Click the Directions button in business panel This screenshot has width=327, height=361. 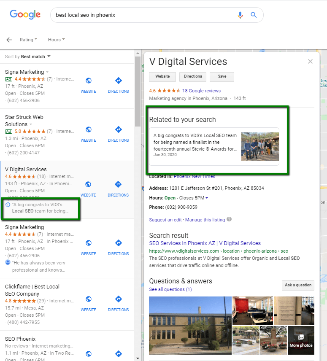click(193, 77)
